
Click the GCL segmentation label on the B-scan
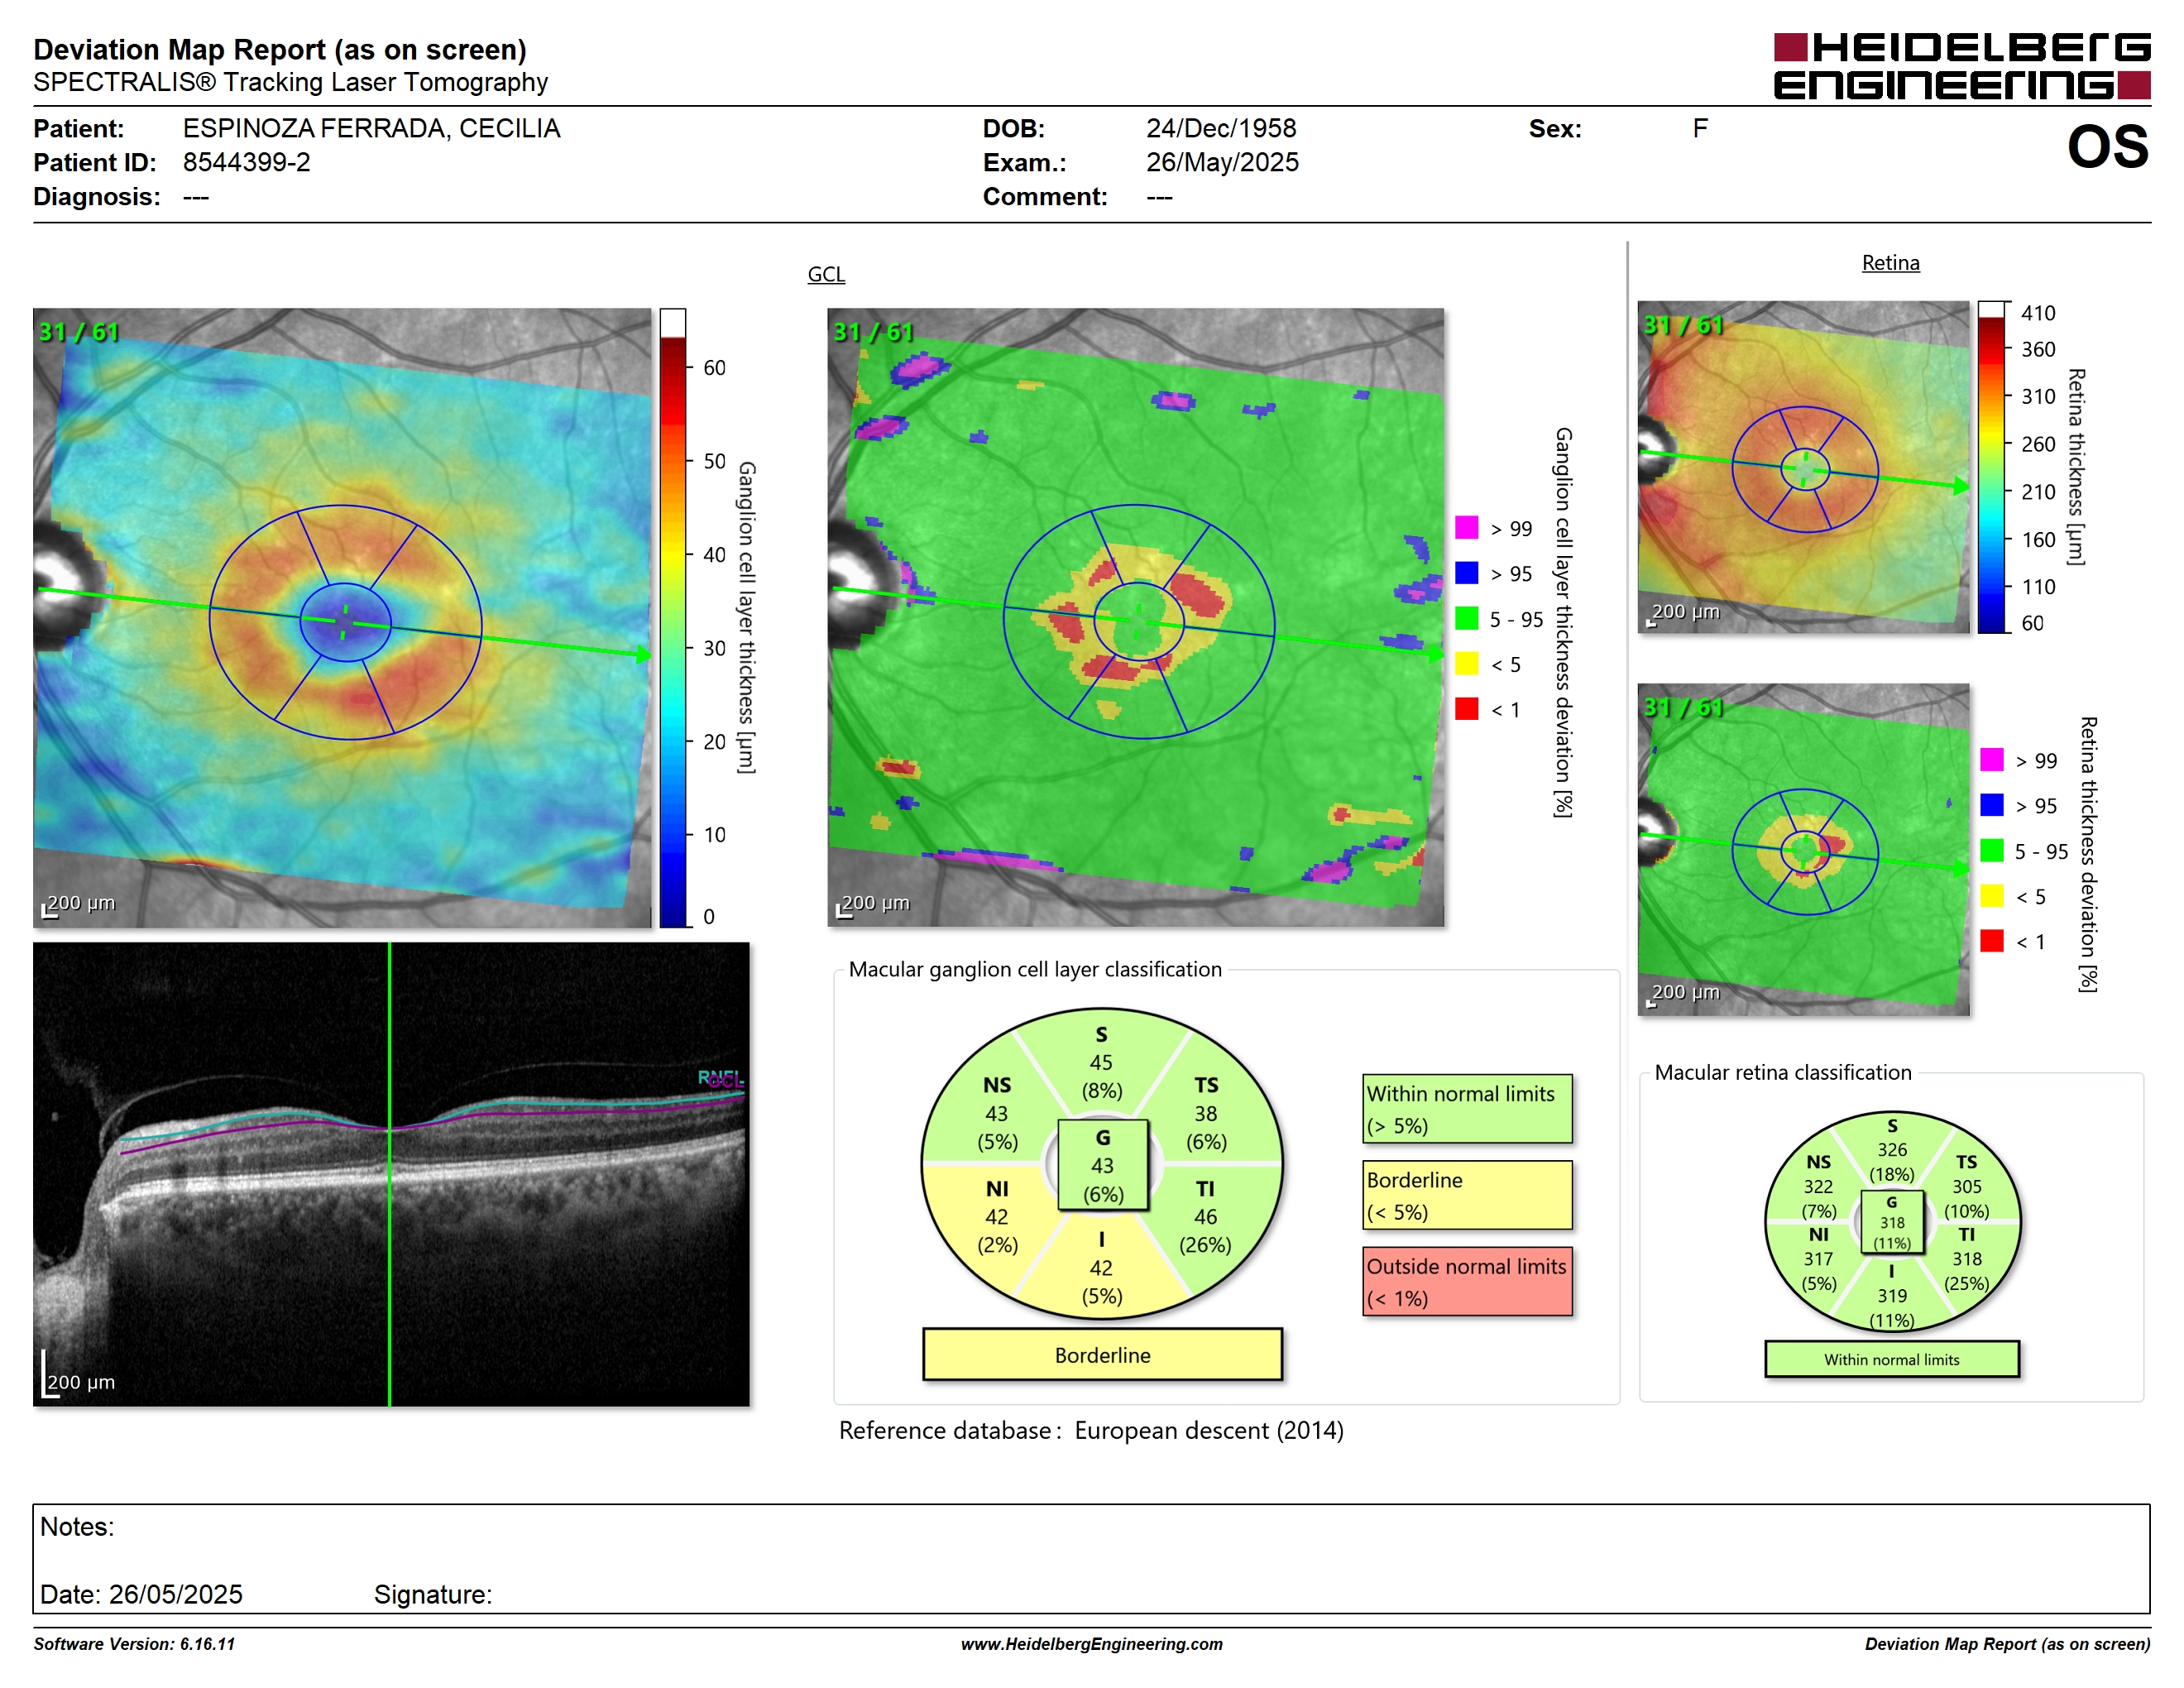(x=726, y=1081)
